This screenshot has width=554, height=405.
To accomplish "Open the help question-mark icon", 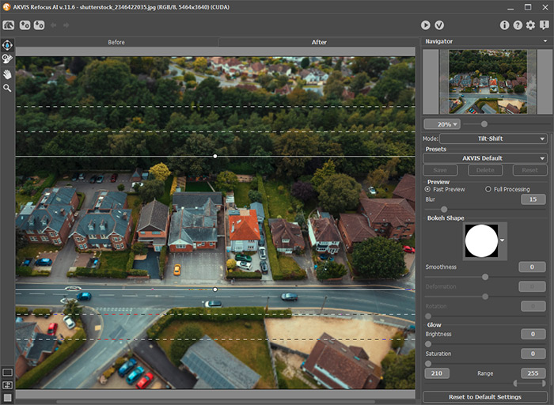I will [x=518, y=25].
